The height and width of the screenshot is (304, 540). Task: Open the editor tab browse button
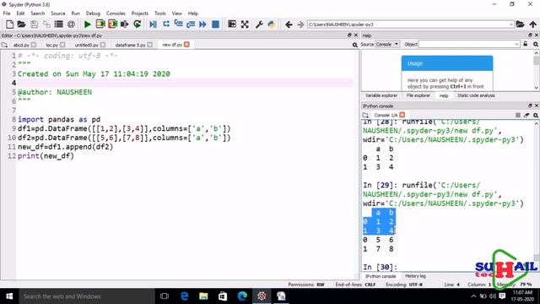[x=4, y=45]
